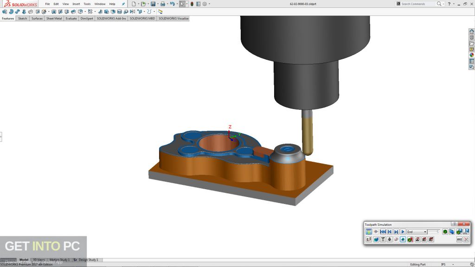Open Appearances color ball in task pane
This screenshot has width=475, height=267.
(x=472, y=55)
